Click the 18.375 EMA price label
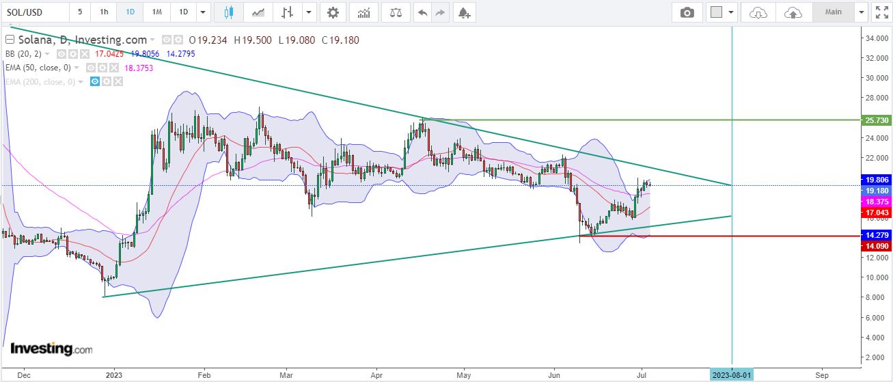 [x=877, y=202]
